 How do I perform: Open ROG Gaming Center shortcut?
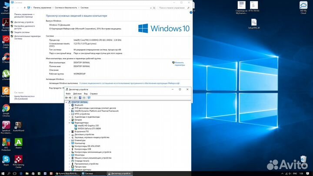[19, 159]
